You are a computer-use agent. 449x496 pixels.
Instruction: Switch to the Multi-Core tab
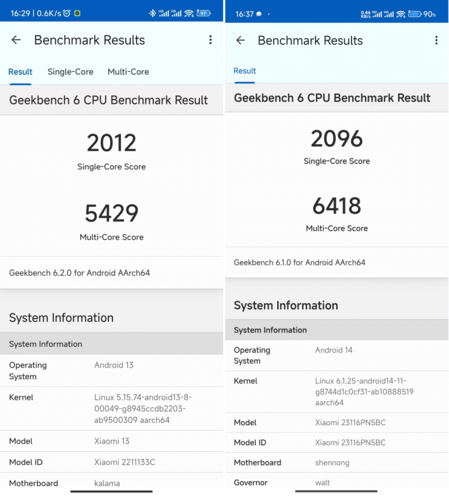[x=128, y=72]
